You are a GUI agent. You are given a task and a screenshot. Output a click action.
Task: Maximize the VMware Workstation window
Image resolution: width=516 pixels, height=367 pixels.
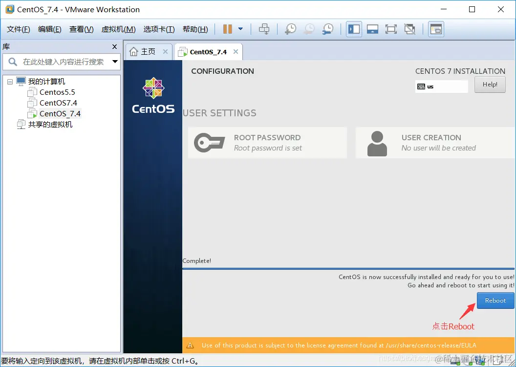click(x=472, y=9)
